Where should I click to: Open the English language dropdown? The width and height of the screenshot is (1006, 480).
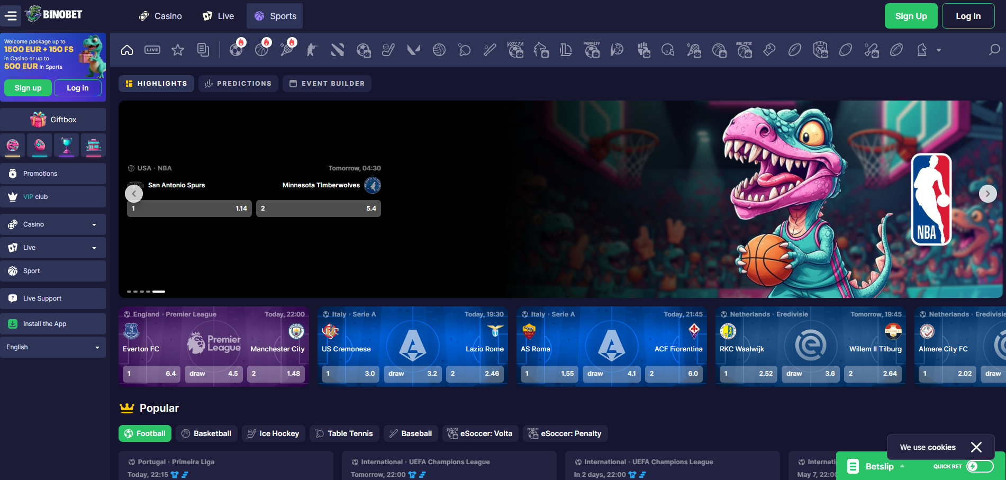[x=53, y=347]
